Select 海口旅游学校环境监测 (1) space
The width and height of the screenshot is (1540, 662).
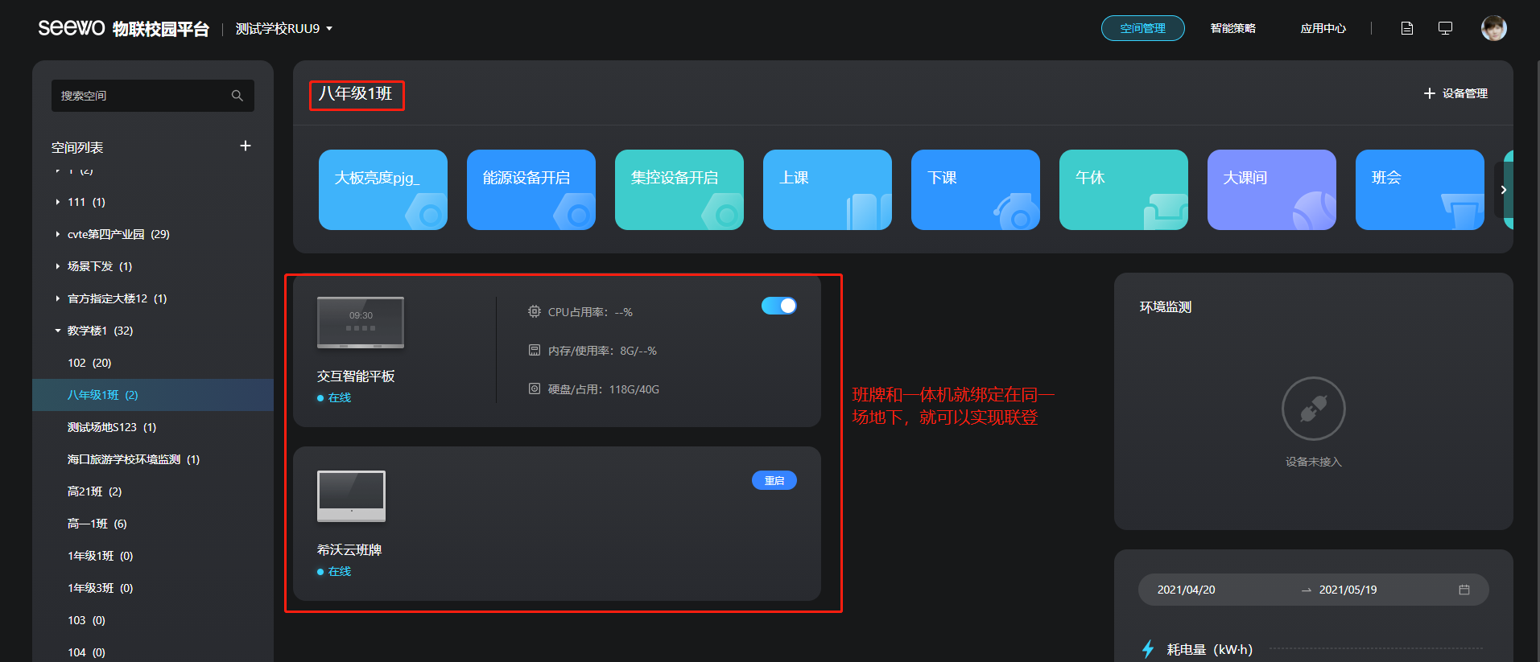coord(153,459)
